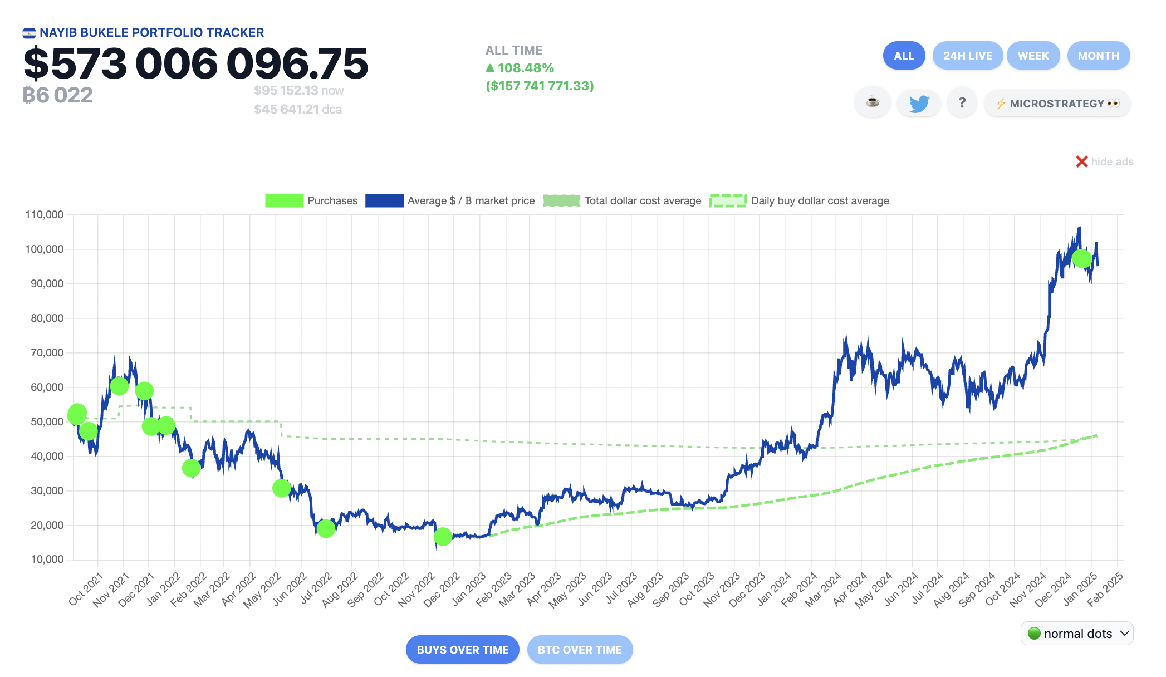Switch to the 24H LIVE tab
The width and height of the screenshot is (1166, 677).
(x=967, y=56)
